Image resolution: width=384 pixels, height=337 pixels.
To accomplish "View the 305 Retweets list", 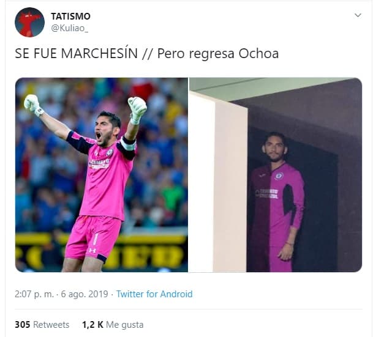I will (42, 325).
